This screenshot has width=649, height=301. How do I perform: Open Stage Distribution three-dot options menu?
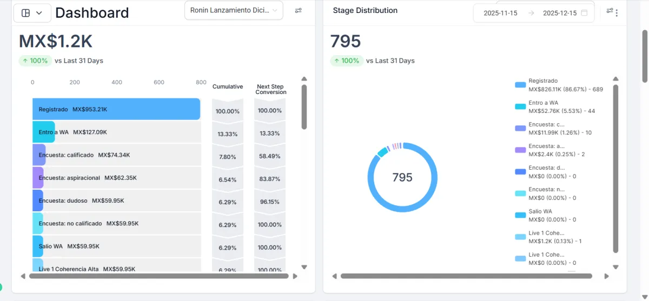[617, 12]
